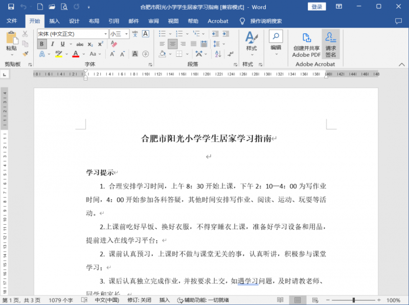Viewport: 409px width, 305px height.
Task: Click the Cut scissors icon
Action: pyautogui.click(x=25, y=34)
